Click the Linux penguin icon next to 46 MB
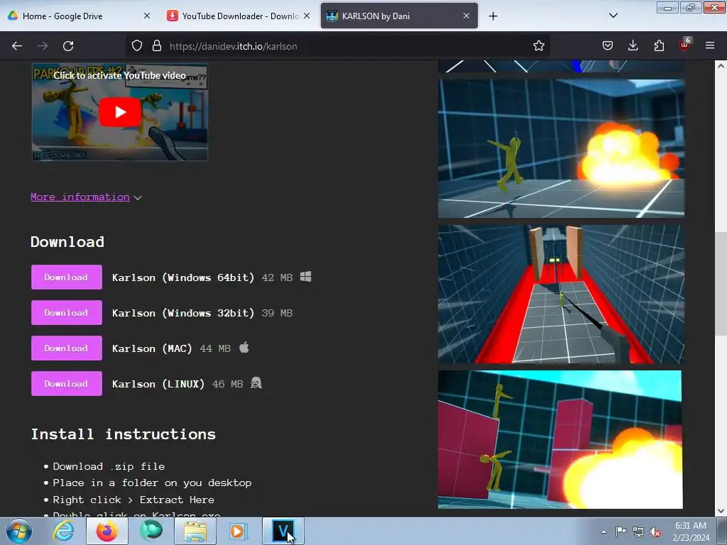This screenshot has width=727, height=545. pyautogui.click(x=256, y=383)
